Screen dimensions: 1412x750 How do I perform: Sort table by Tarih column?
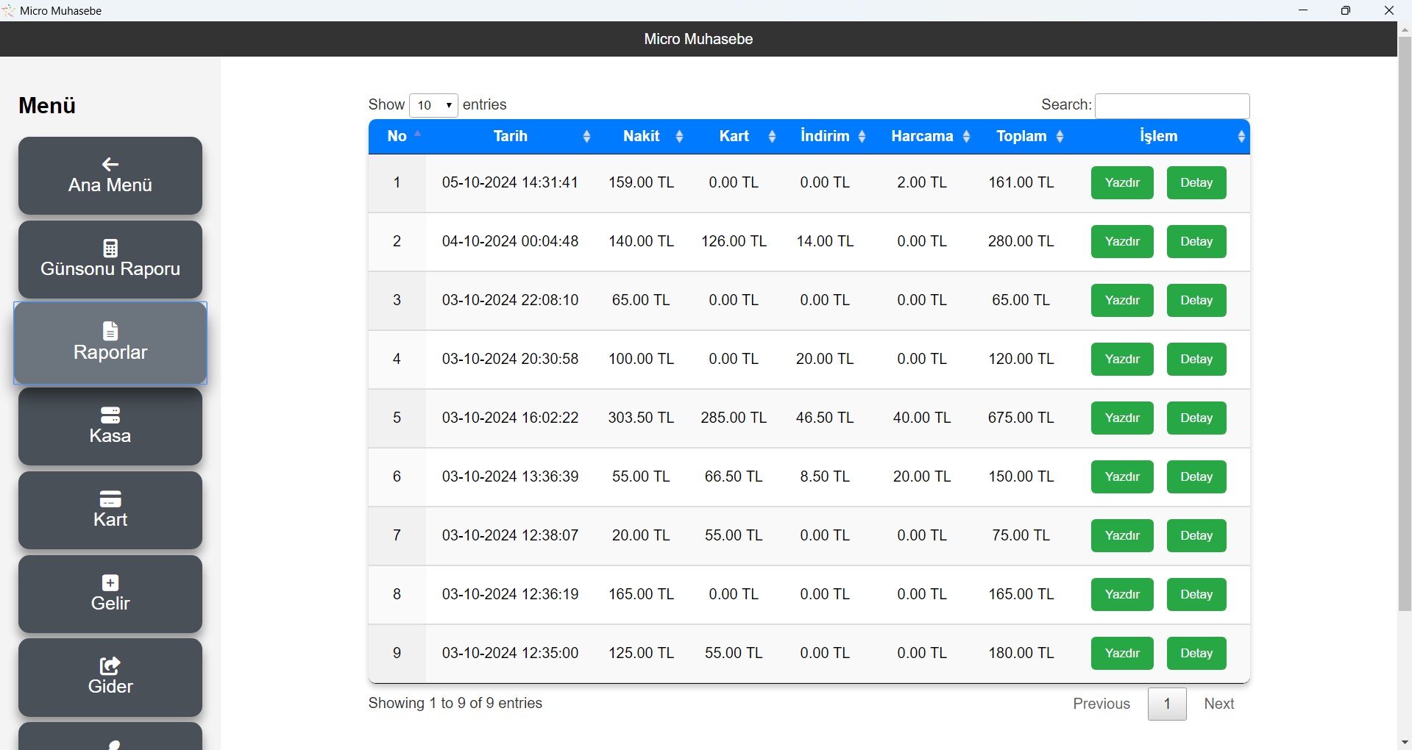pyautogui.click(x=586, y=137)
